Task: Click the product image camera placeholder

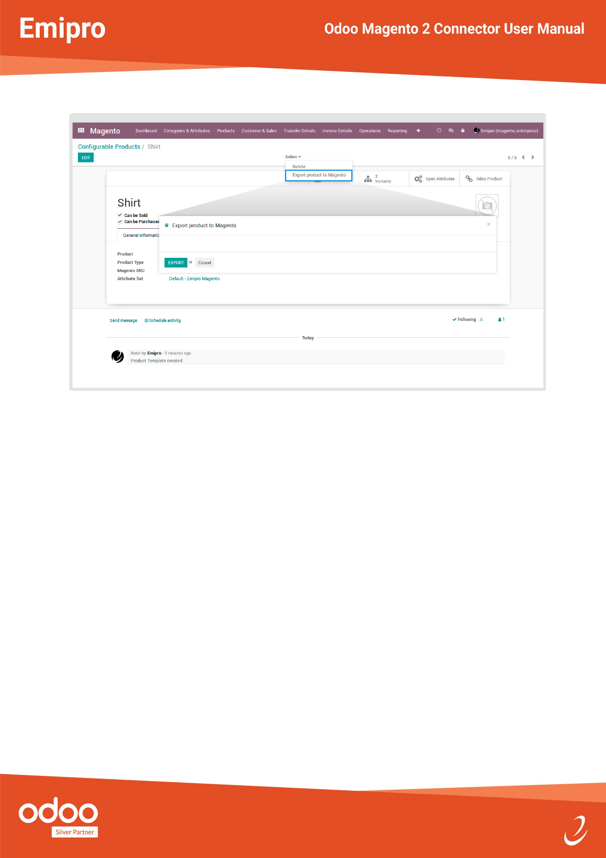Action: [x=487, y=205]
